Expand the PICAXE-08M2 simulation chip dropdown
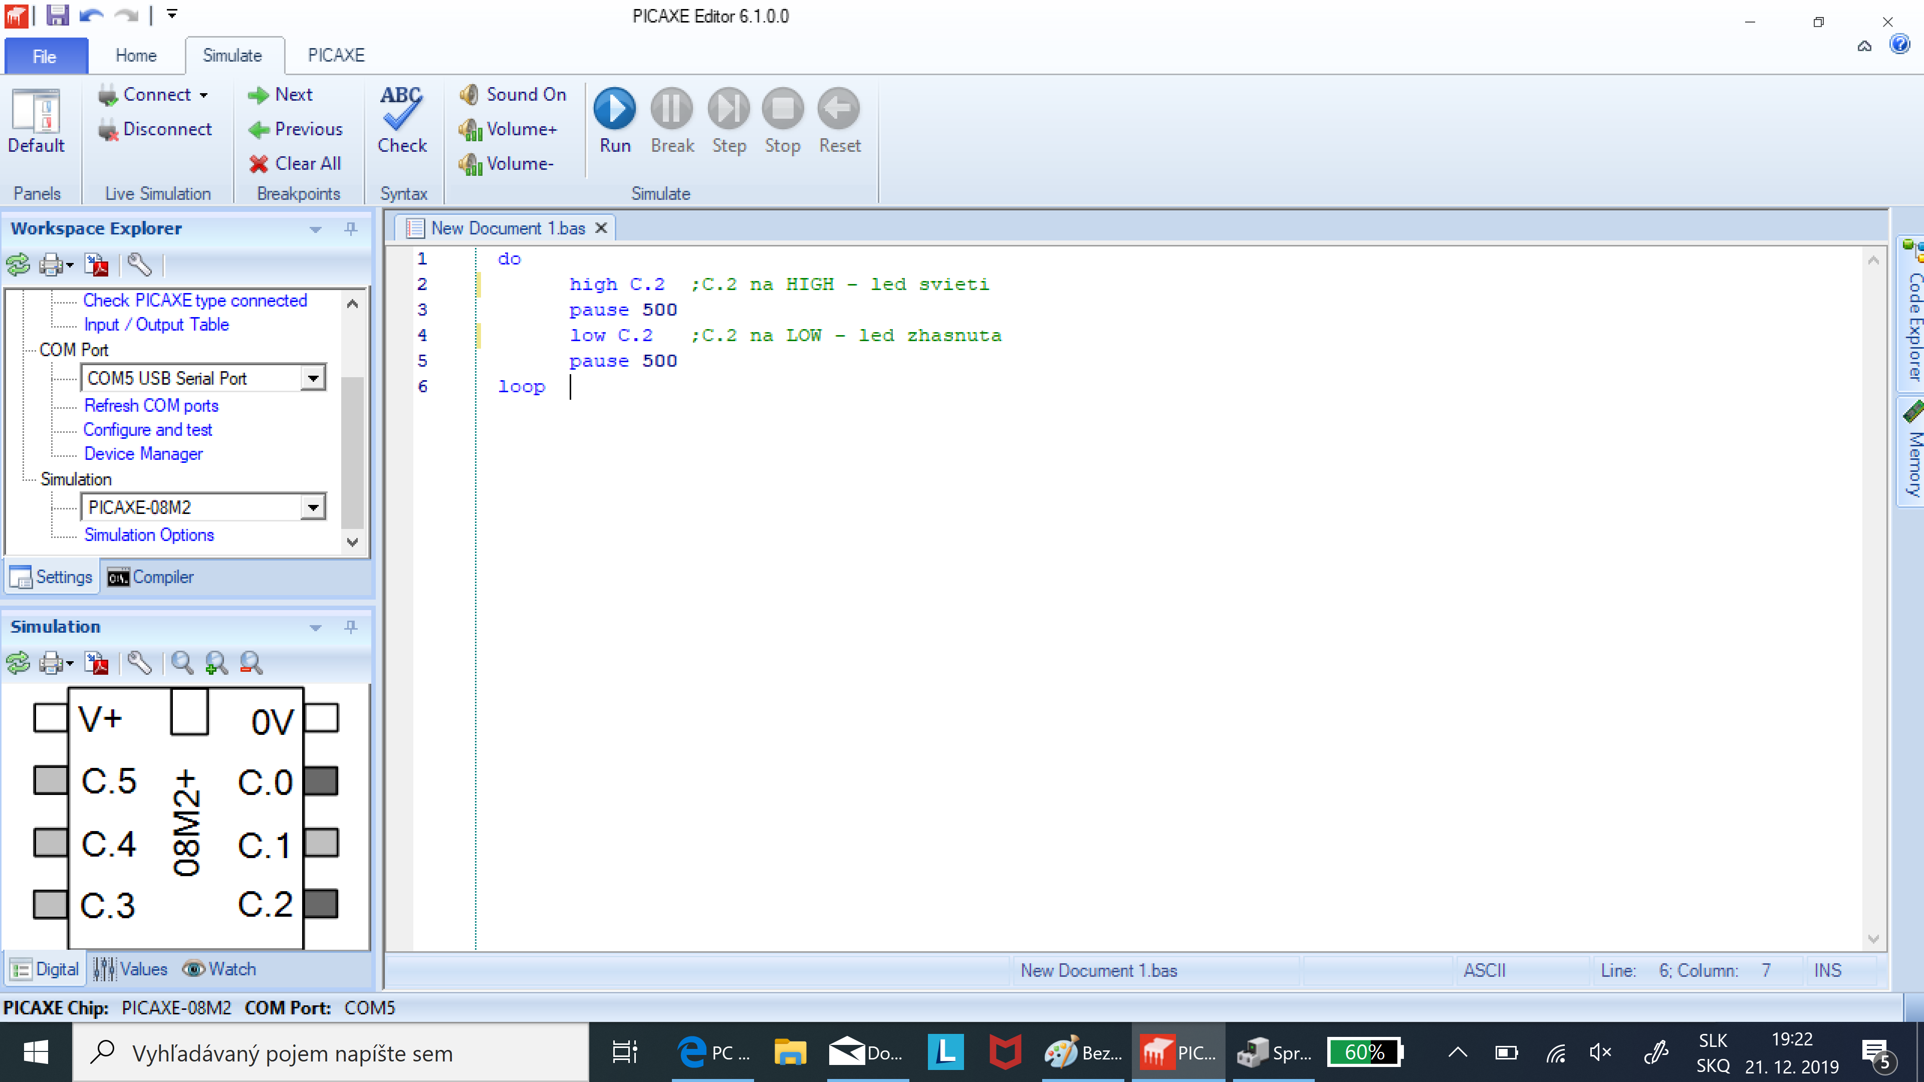The width and height of the screenshot is (1924, 1082). click(313, 508)
